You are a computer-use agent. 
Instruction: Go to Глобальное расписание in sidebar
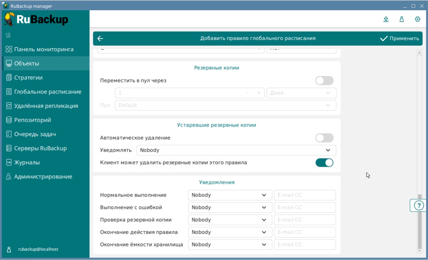tap(48, 92)
